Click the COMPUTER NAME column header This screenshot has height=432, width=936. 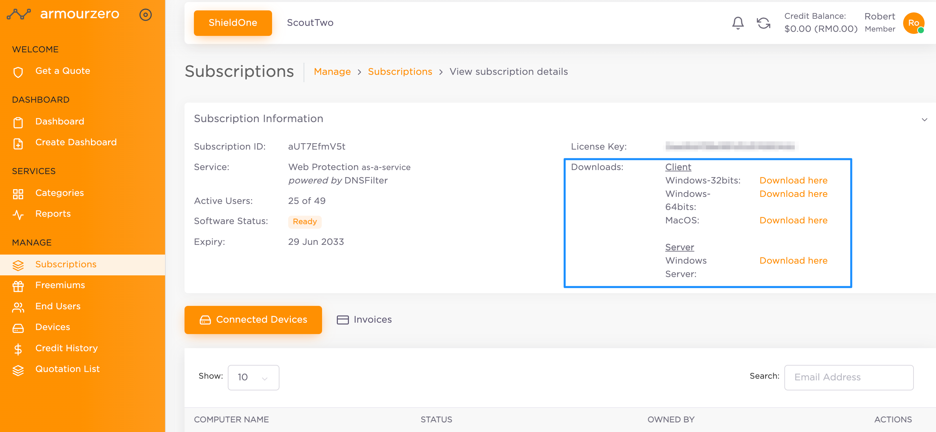pos(231,419)
